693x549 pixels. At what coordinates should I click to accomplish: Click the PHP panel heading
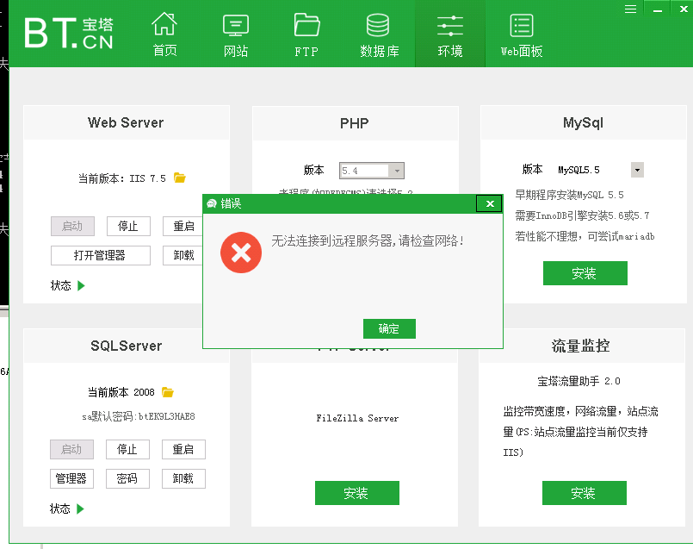[x=355, y=123]
